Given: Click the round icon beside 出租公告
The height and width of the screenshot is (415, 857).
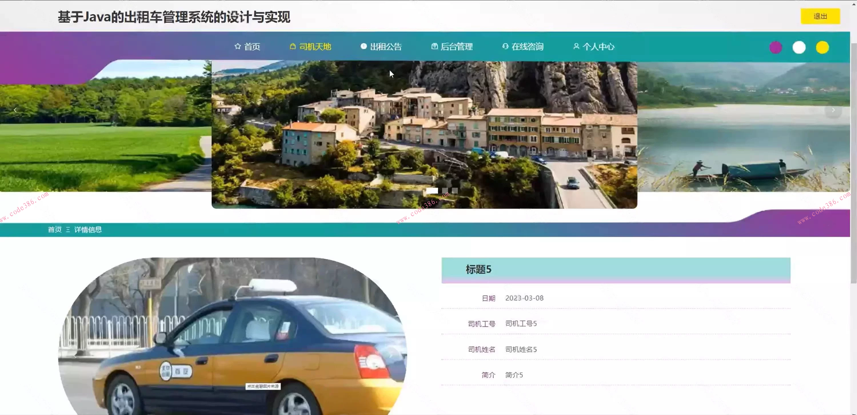Looking at the screenshot, I should (363, 46).
